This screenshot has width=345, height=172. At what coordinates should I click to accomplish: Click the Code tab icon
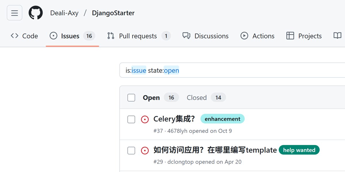[x=14, y=36]
